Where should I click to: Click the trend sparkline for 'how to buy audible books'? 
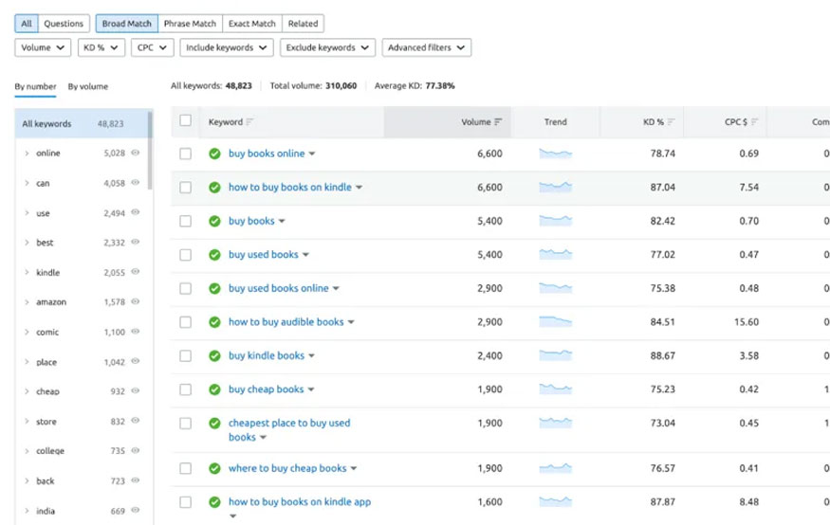555,322
